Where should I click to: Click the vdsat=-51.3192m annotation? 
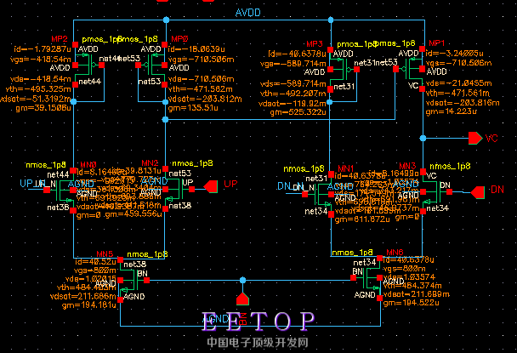click(36, 99)
